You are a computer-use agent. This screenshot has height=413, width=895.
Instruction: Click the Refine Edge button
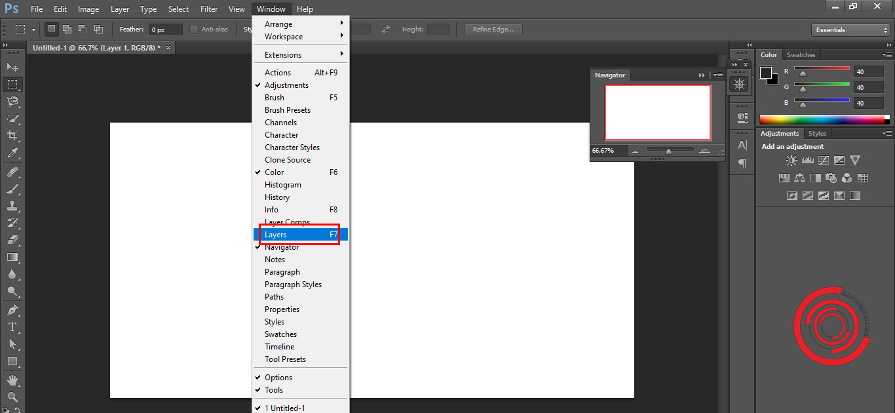coord(492,29)
